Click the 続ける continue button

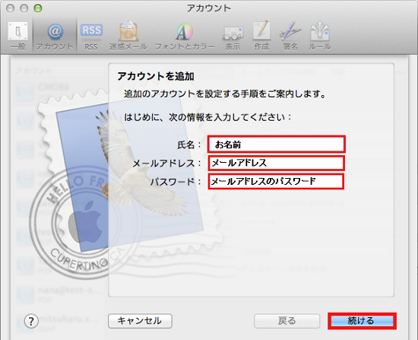(x=362, y=321)
